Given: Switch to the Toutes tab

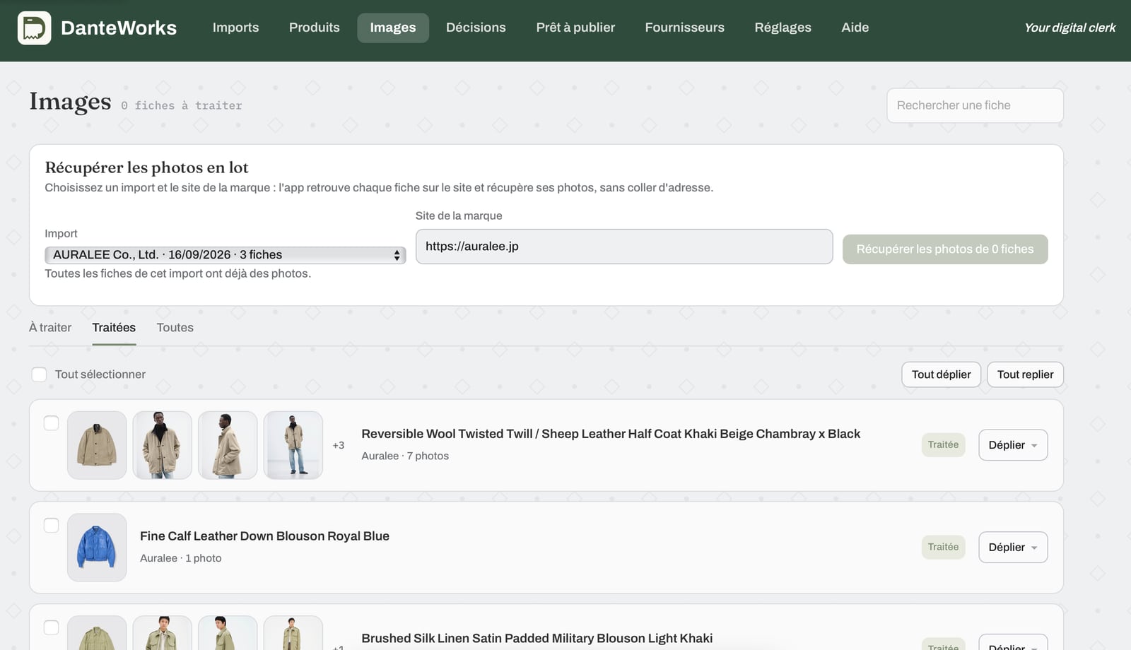Looking at the screenshot, I should point(175,328).
